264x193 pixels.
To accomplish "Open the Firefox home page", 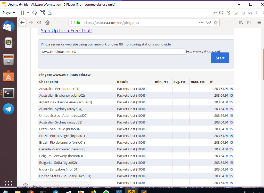I will (47, 22).
